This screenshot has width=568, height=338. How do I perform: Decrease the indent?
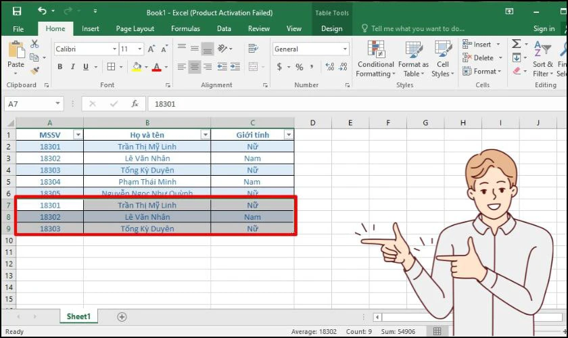[x=222, y=67]
